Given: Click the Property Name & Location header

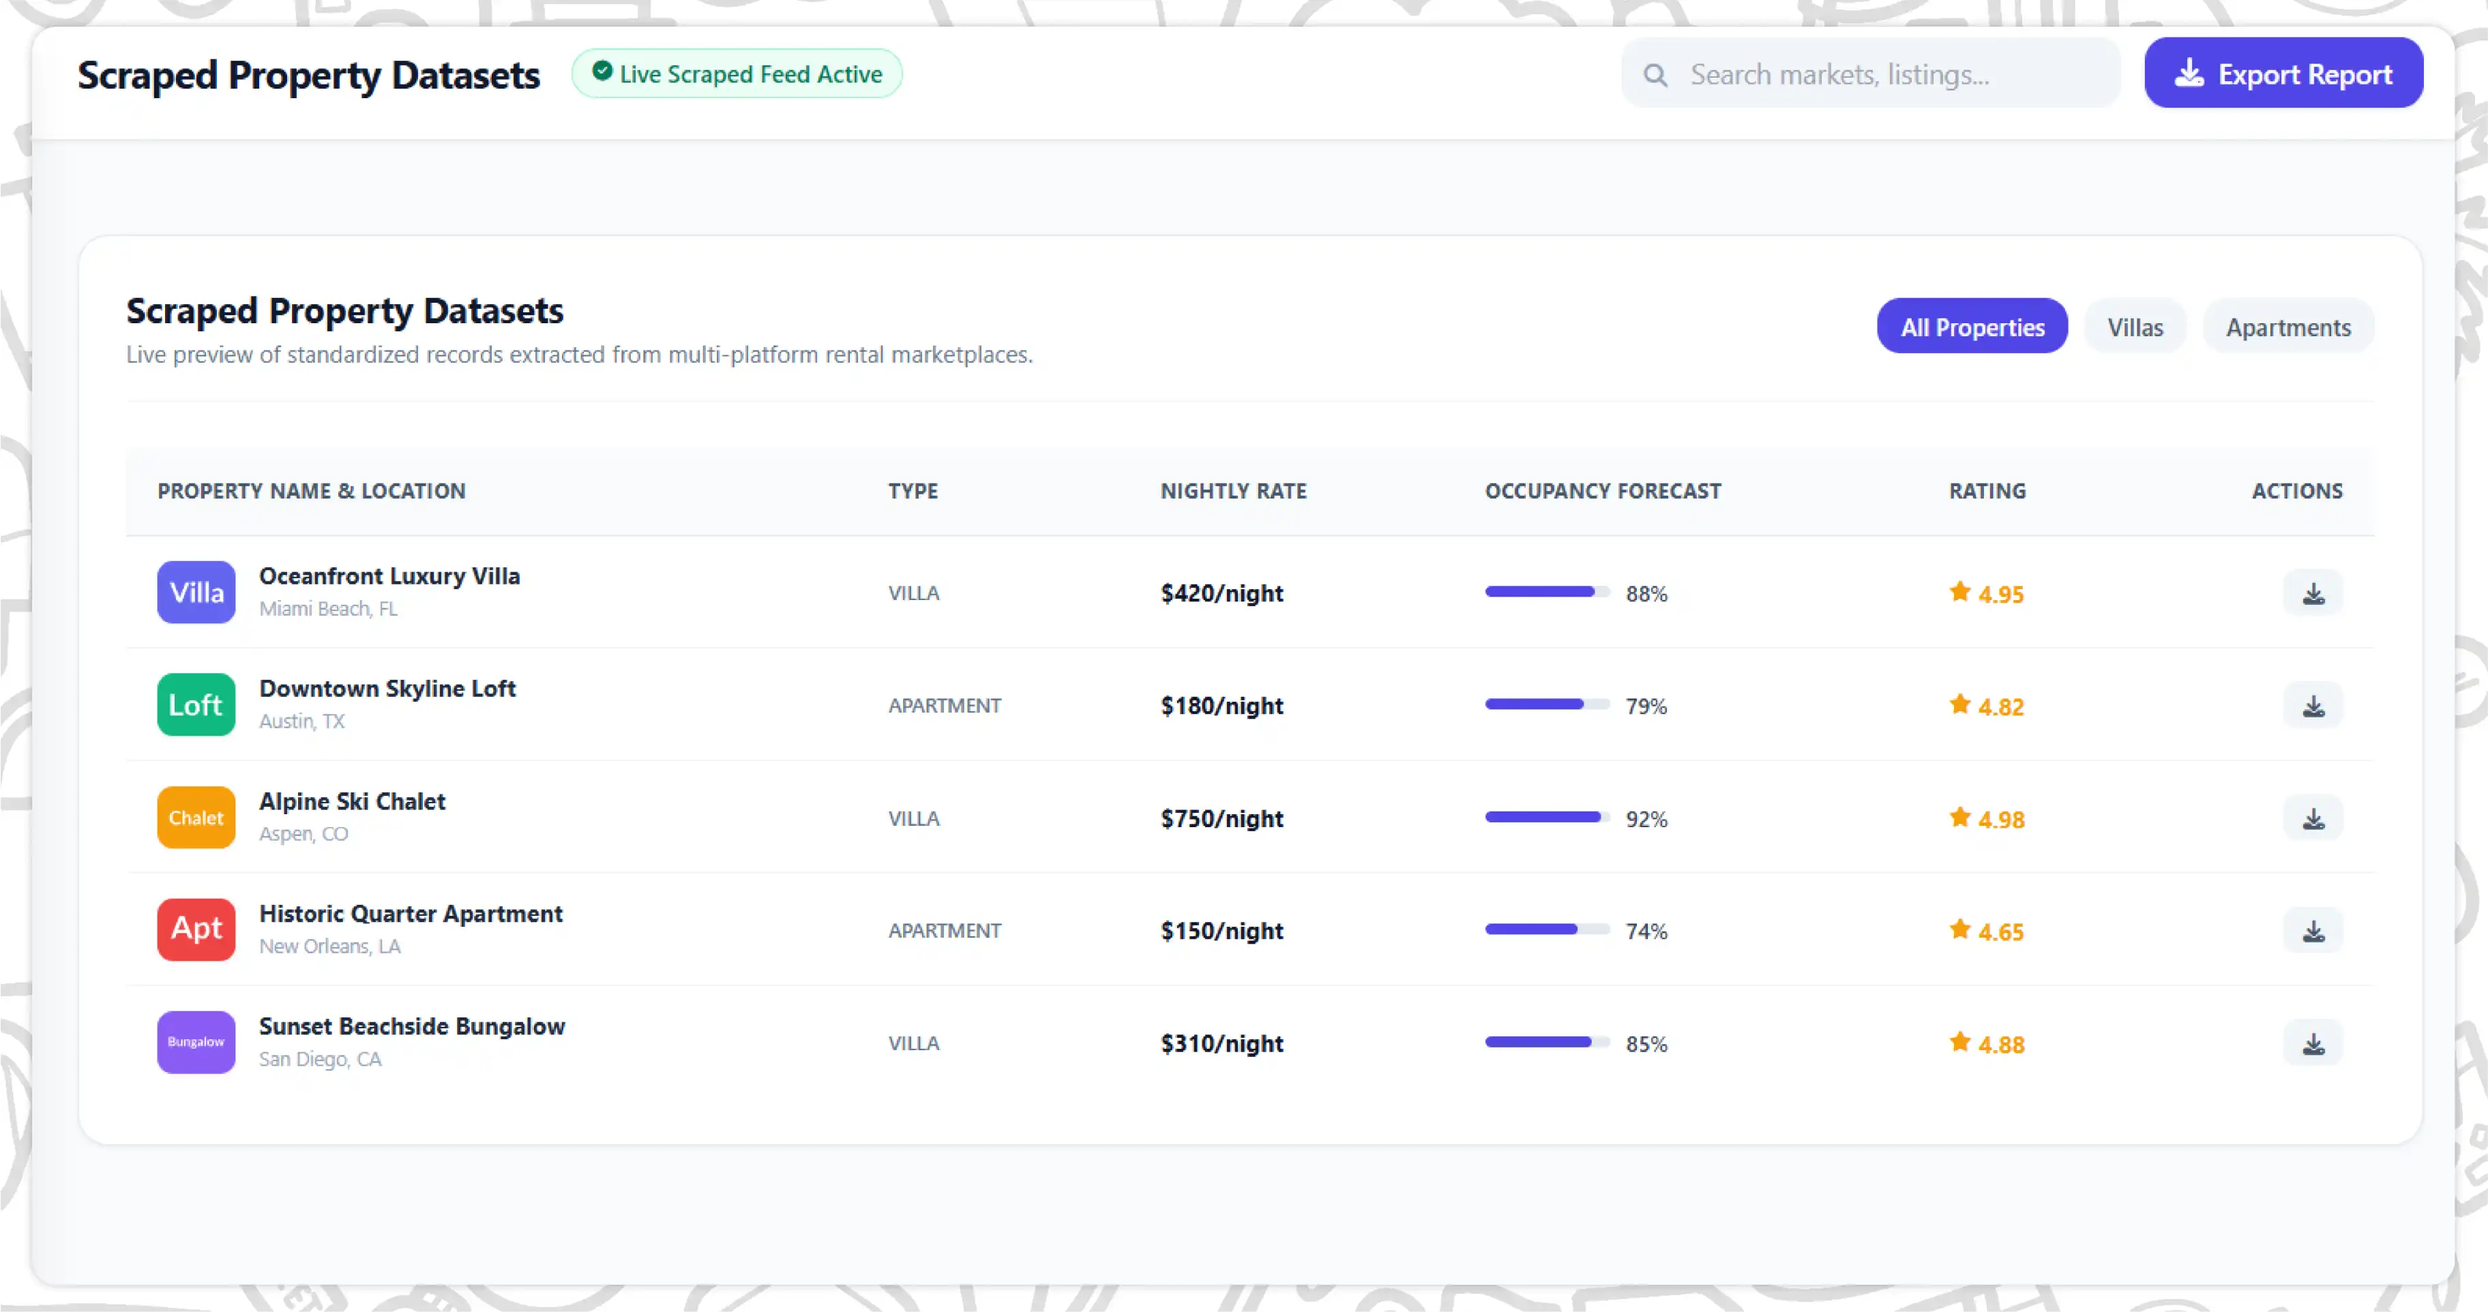Looking at the screenshot, I should (x=311, y=492).
